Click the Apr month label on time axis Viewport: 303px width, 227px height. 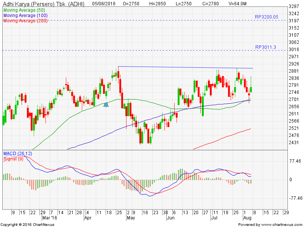pyautogui.click(x=88, y=218)
